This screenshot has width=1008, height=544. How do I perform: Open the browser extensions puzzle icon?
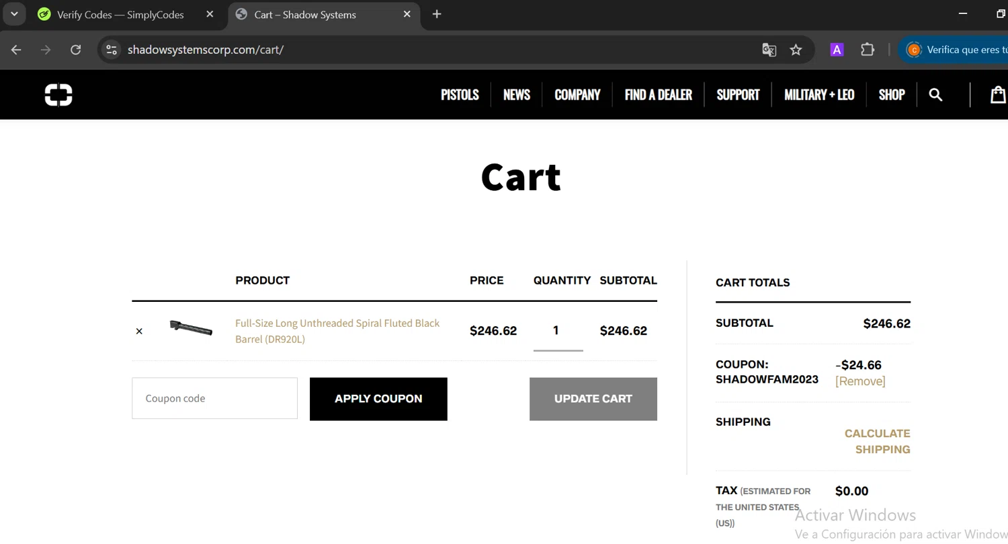[868, 50]
